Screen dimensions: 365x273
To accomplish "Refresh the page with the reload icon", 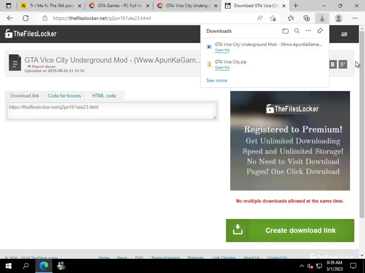I will [26, 18].
